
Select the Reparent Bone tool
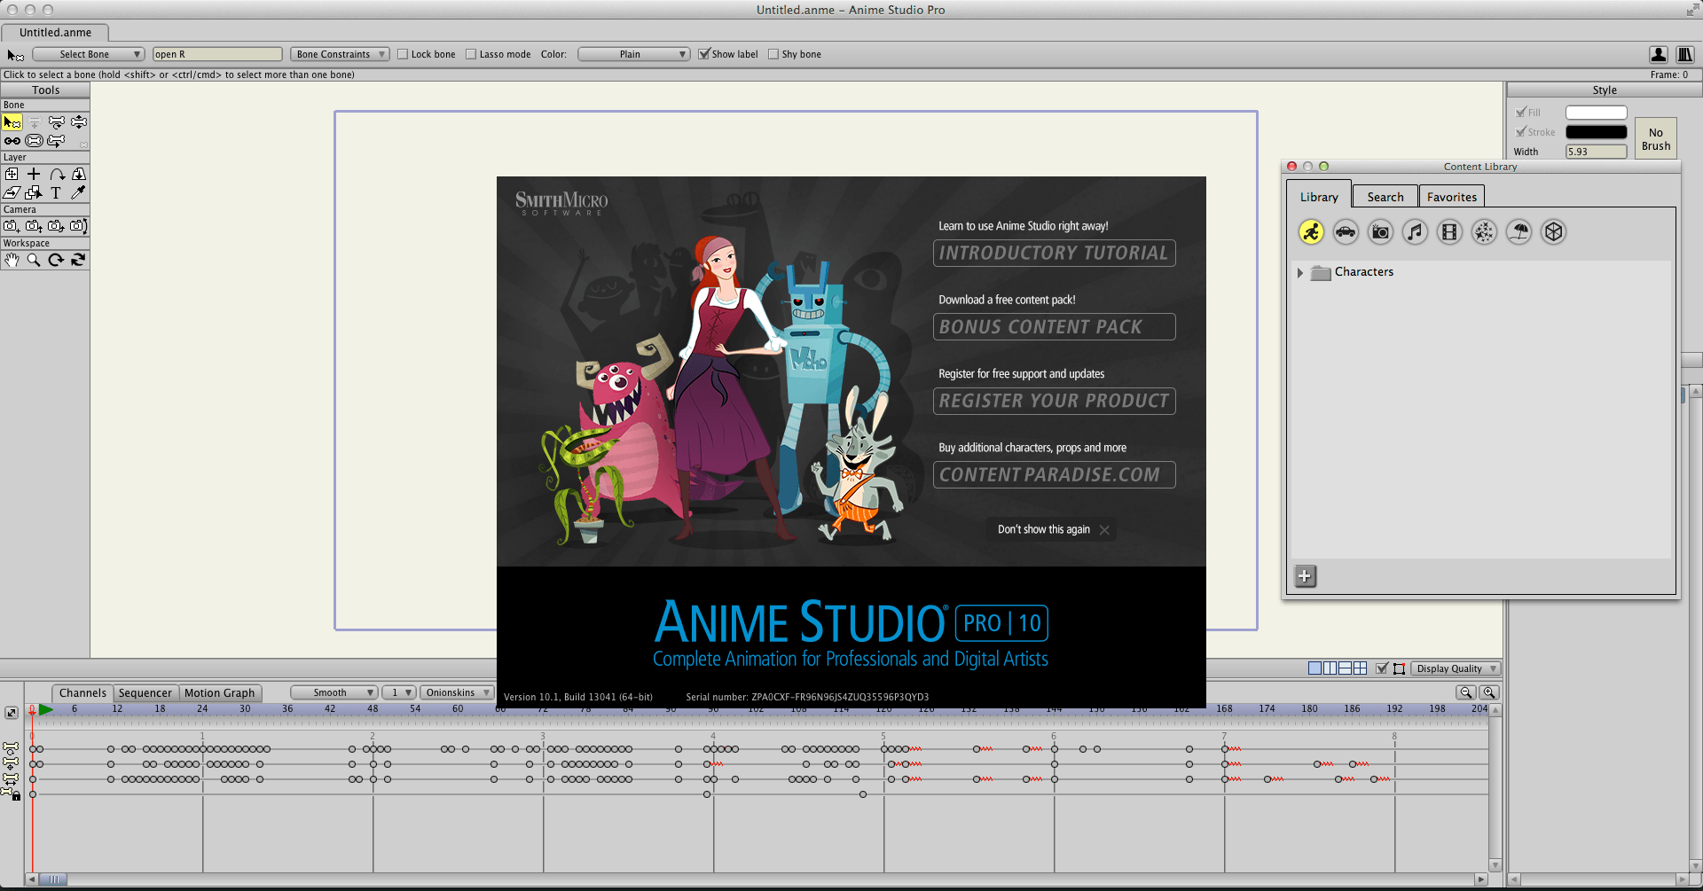click(x=57, y=141)
